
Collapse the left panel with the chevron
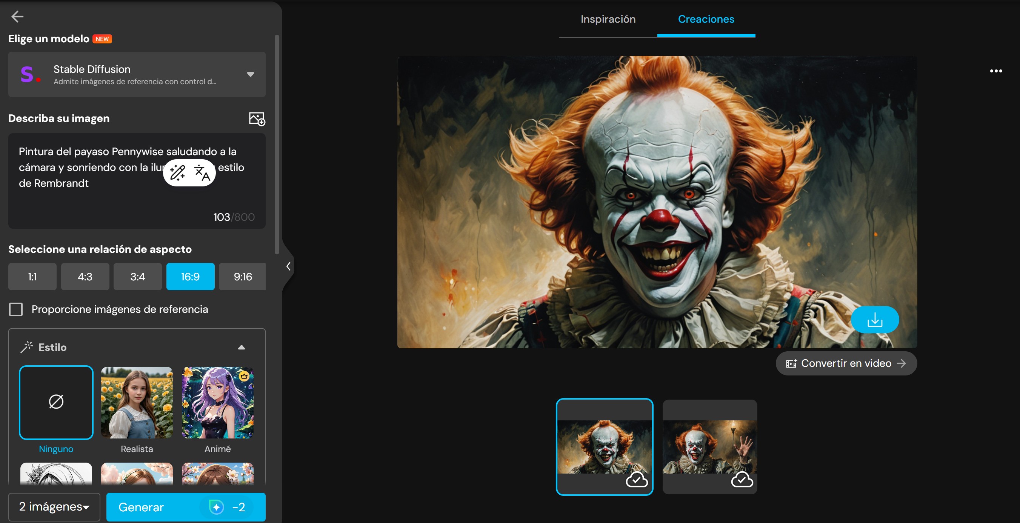[288, 266]
